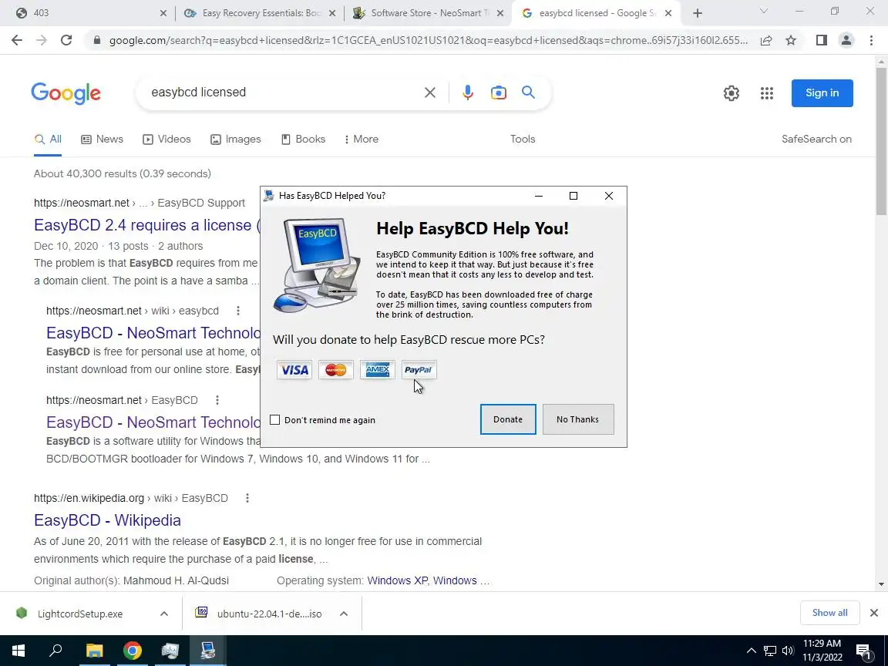Click the Donate button
The width and height of the screenshot is (888, 666).
tap(508, 419)
